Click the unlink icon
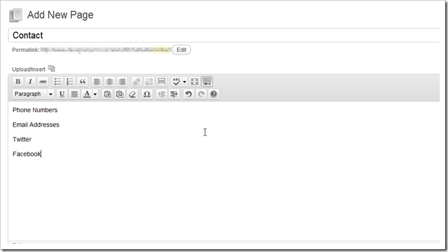Screen dimensions: 448x252 click(149, 82)
